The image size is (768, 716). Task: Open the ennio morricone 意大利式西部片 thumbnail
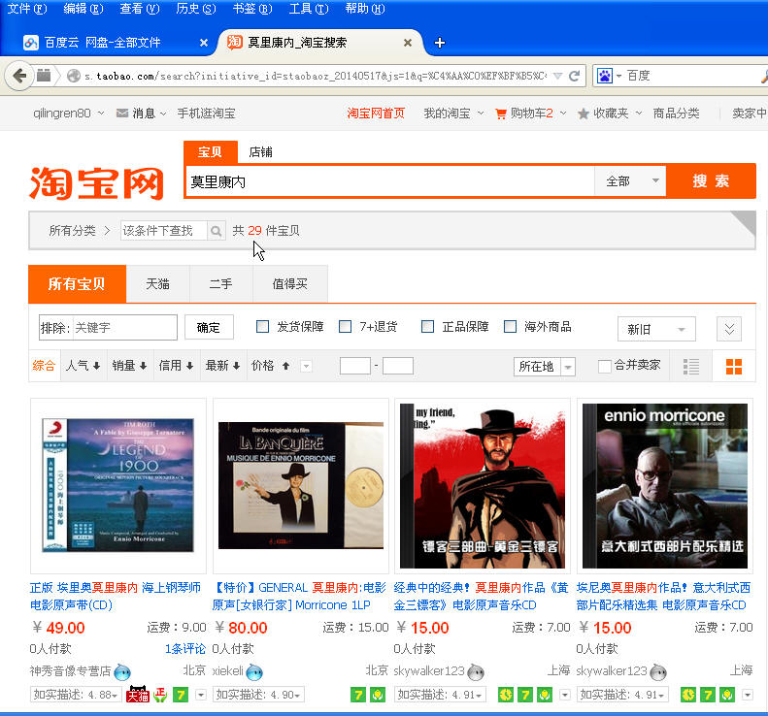click(x=665, y=485)
